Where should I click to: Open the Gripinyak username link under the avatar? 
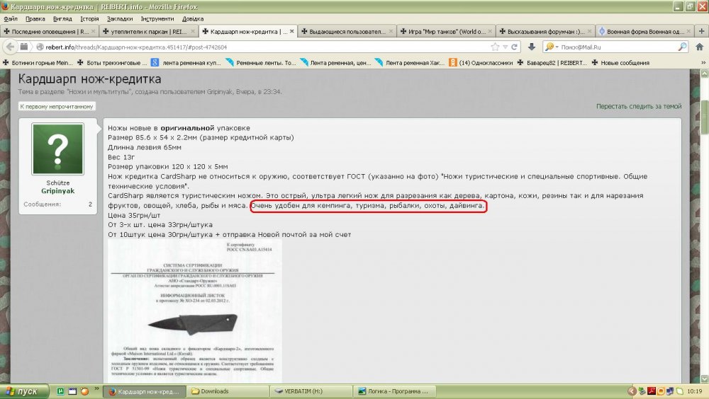pyautogui.click(x=58, y=191)
